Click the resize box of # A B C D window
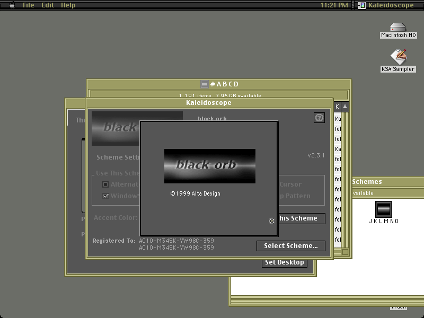Image resolution: width=424 pixels, height=318 pixels. [x=345, y=252]
